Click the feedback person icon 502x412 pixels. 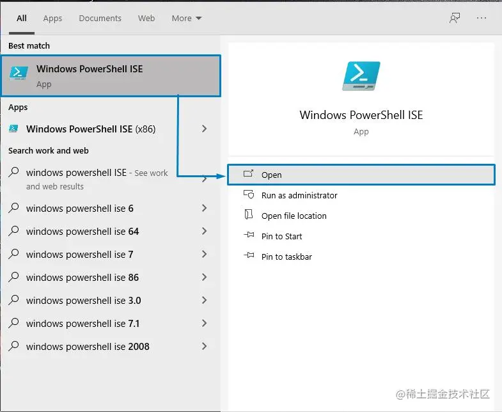455,19
